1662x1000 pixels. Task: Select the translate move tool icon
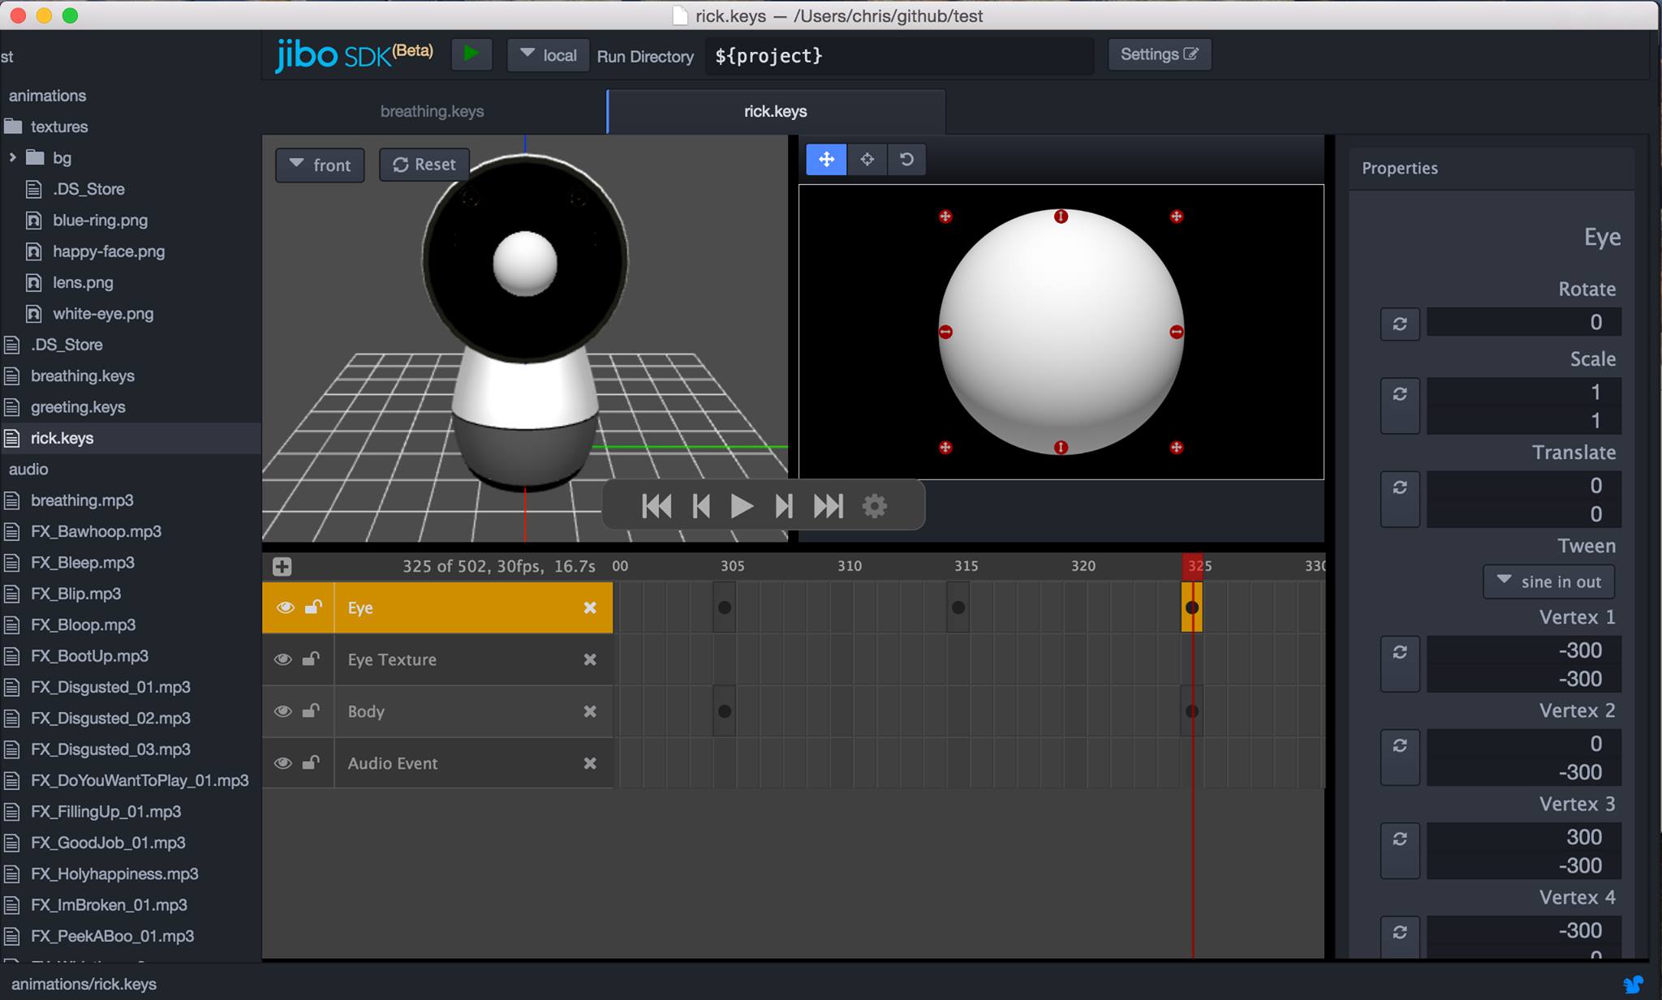[x=826, y=160]
